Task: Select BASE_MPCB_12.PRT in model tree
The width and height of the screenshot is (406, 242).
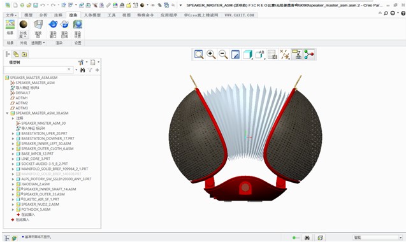Action: point(37,153)
